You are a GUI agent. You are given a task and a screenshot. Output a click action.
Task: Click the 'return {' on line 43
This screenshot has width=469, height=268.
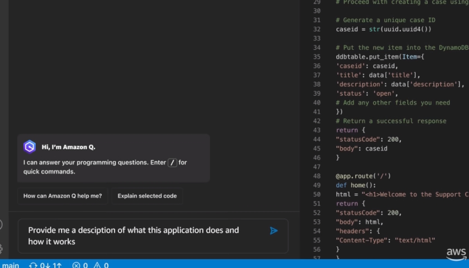tap(351, 130)
